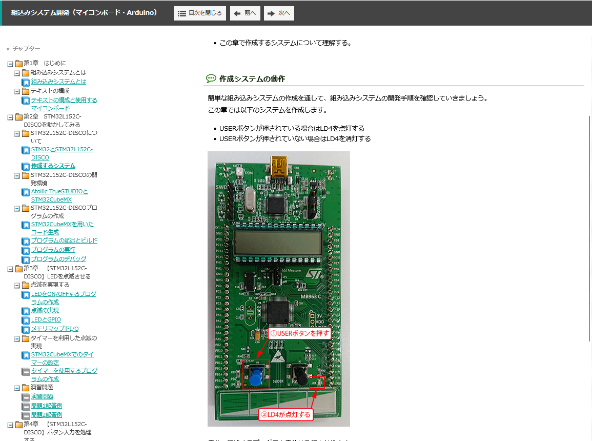Go to previous page with 前へ
The width and height of the screenshot is (592, 441).
(245, 13)
